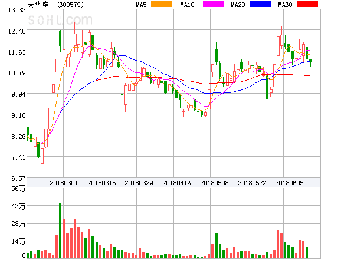The width and height of the screenshot is (354, 259).
Task: Click the 10.79 price axis label
Action: tap(17, 73)
